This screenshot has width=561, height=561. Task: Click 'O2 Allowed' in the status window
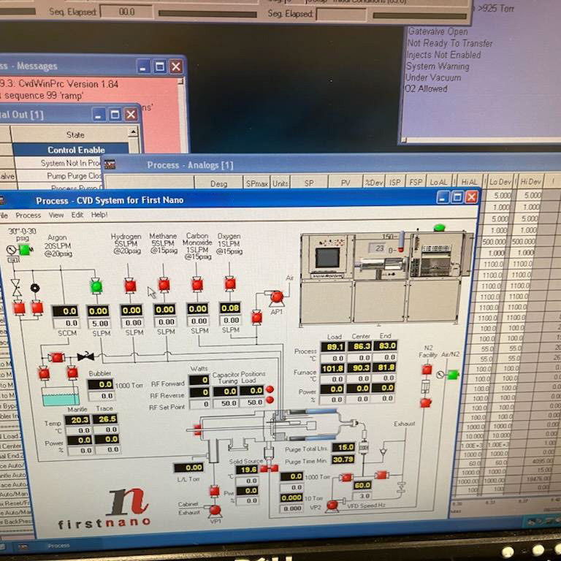tap(426, 88)
